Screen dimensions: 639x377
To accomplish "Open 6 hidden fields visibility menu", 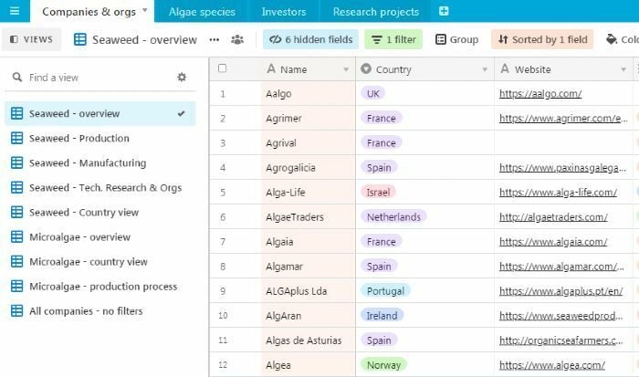I will (309, 40).
